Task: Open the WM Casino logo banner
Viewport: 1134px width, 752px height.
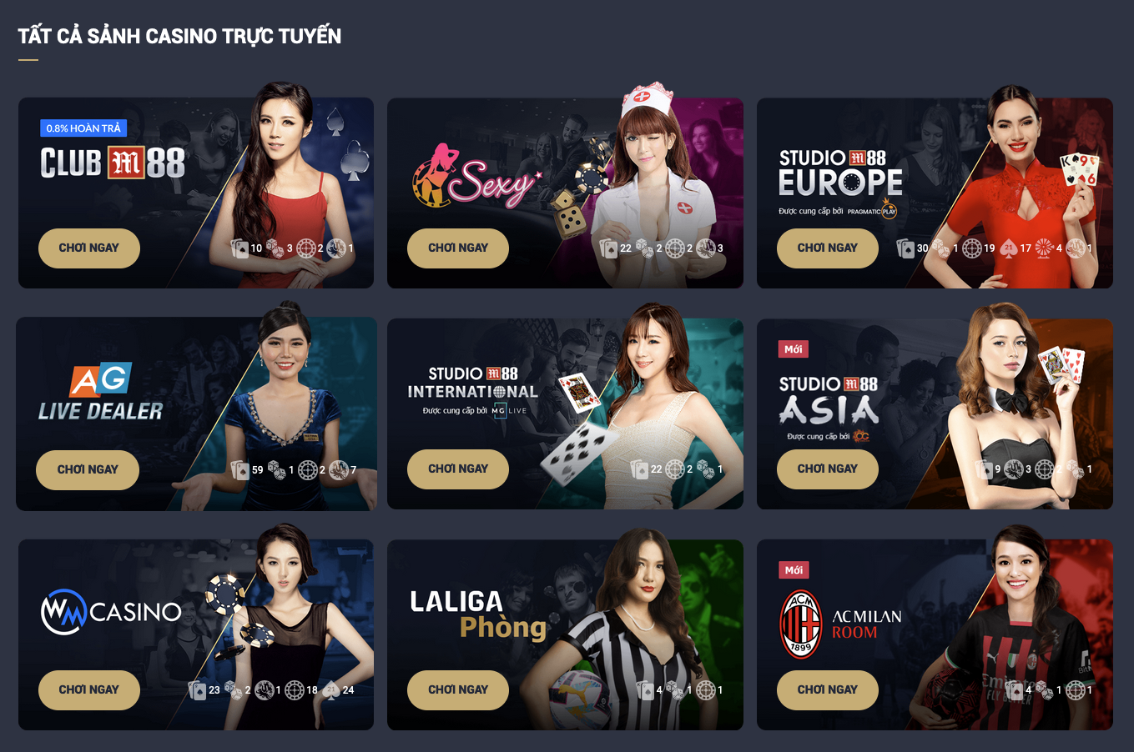Action: coord(111,613)
